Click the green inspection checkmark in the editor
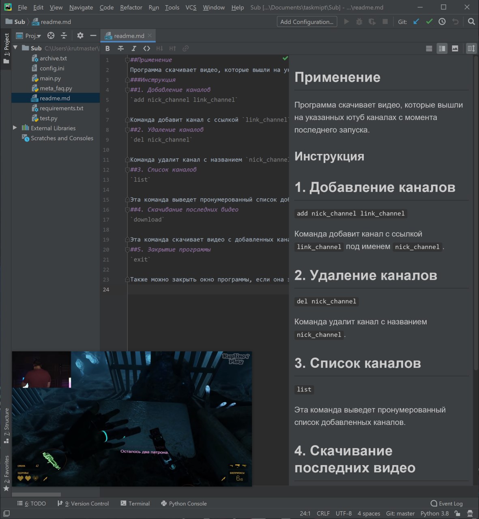The image size is (479, 519). pyautogui.click(x=285, y=58)
